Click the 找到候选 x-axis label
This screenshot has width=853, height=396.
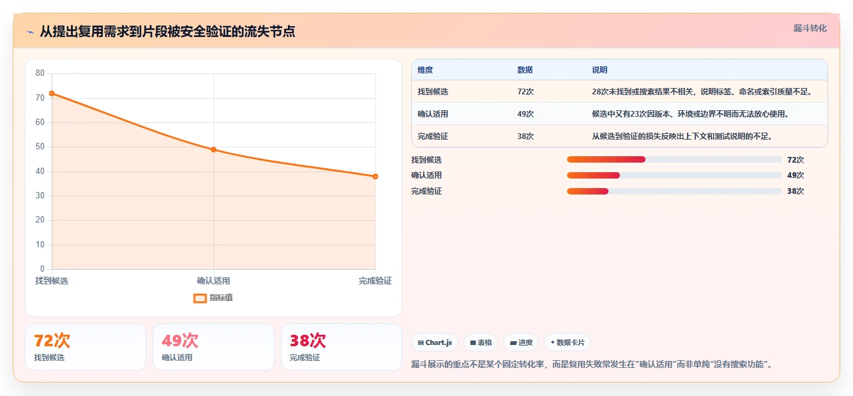(x=52, y=281)
